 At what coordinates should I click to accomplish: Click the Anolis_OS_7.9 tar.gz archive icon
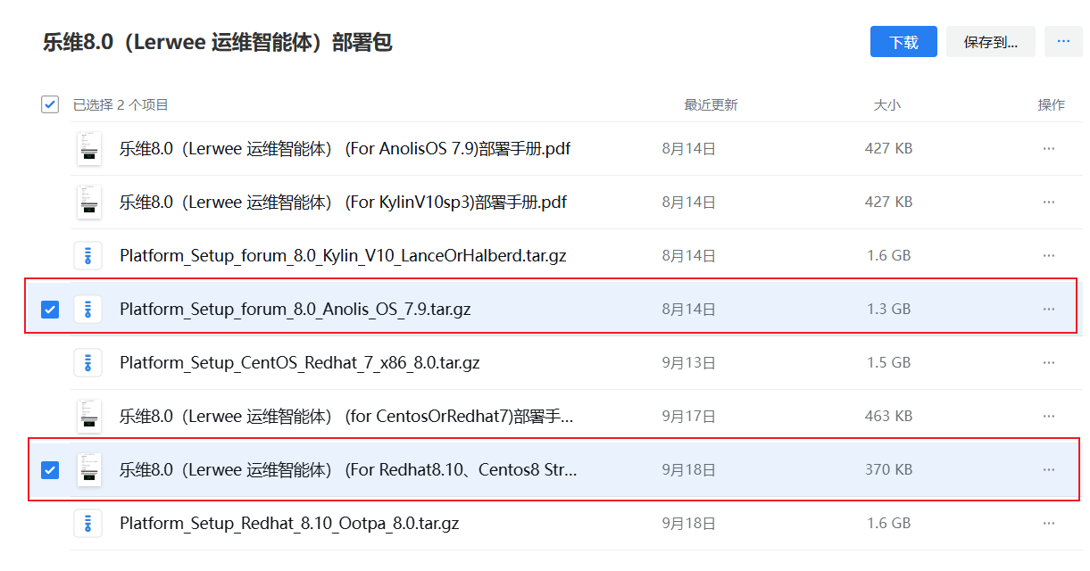click(87, 310)
